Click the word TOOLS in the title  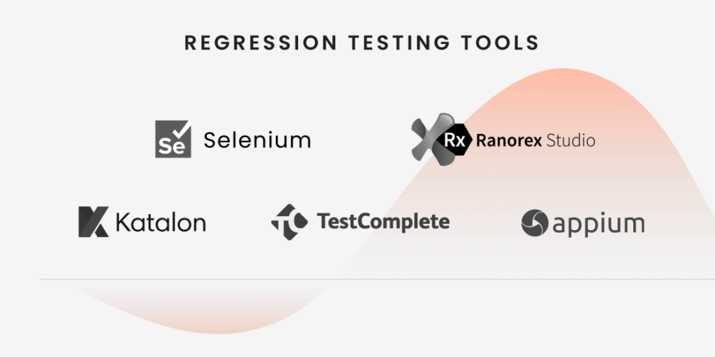(x=500, y=43)
